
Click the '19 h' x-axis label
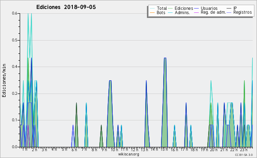[204, 149]
